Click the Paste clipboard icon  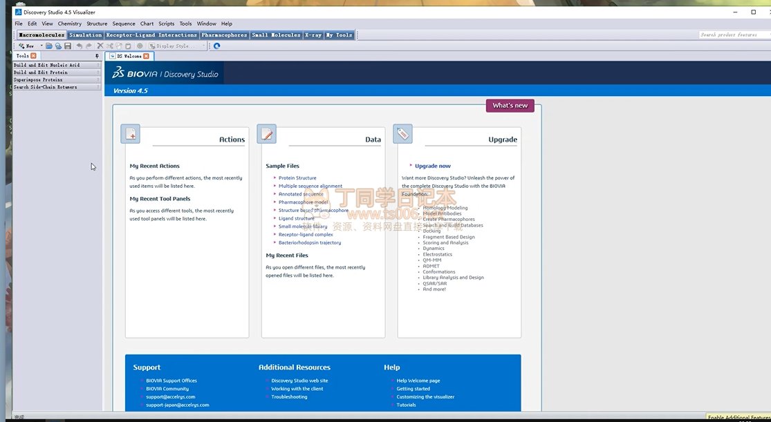[x=129, y=46]
